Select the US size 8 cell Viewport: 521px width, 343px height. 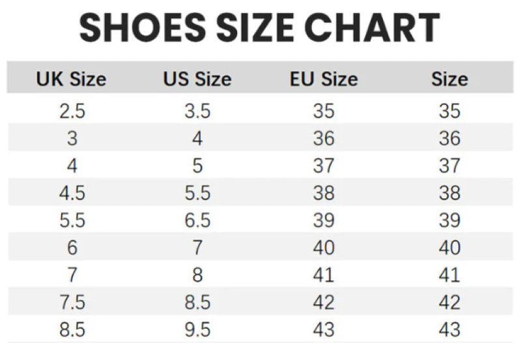(x=197, y=275)
